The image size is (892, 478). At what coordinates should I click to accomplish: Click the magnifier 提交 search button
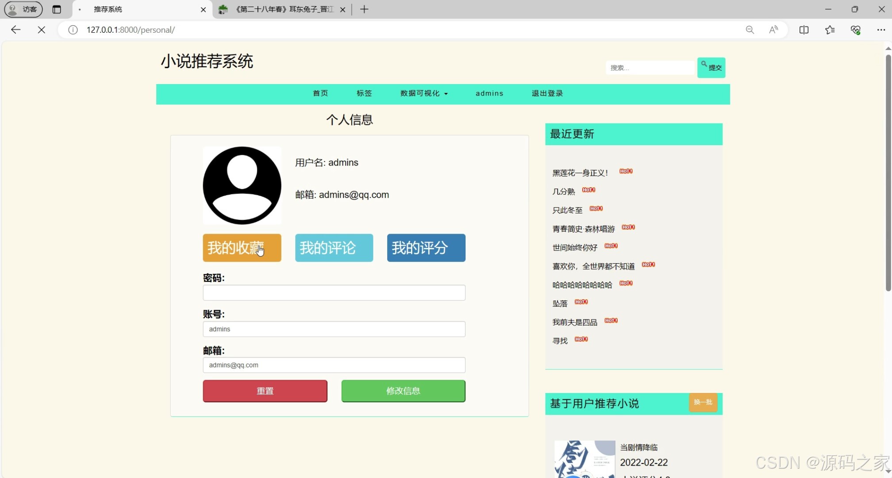pyautogui.click(x=711, y=67)
